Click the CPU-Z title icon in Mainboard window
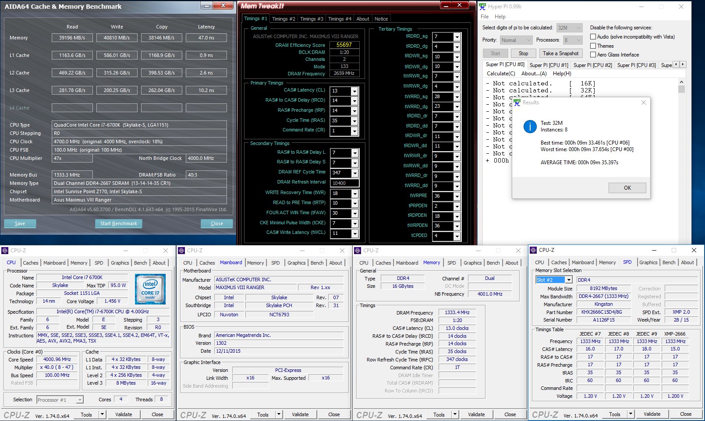705x421 pixels. 181,251
